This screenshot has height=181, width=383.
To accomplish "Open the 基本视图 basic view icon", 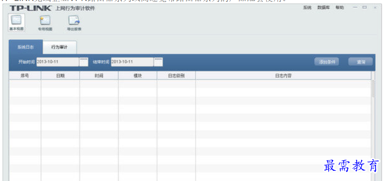I will pos(17,22).
